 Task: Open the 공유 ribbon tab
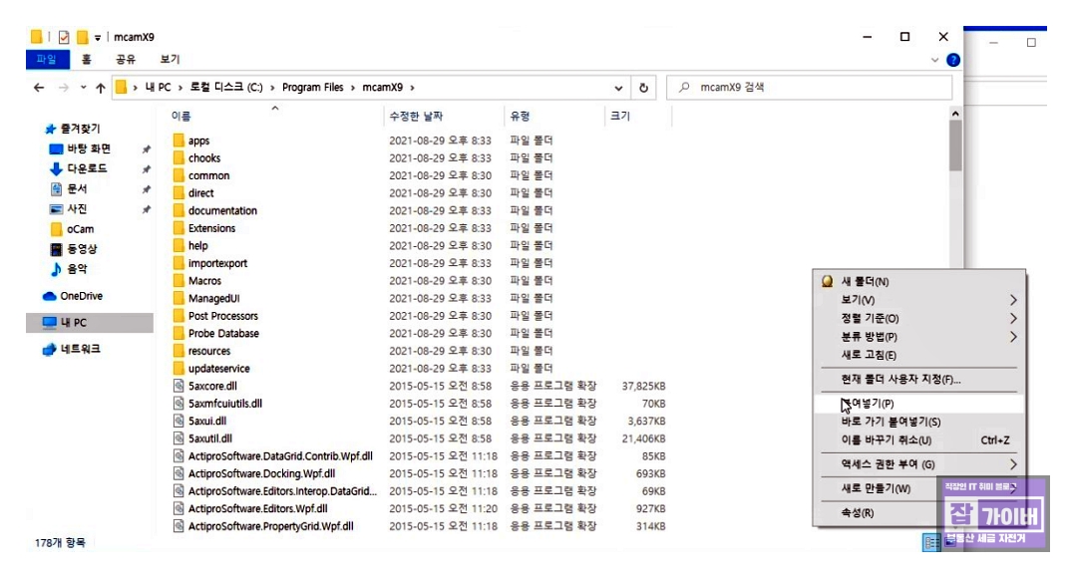126,60
